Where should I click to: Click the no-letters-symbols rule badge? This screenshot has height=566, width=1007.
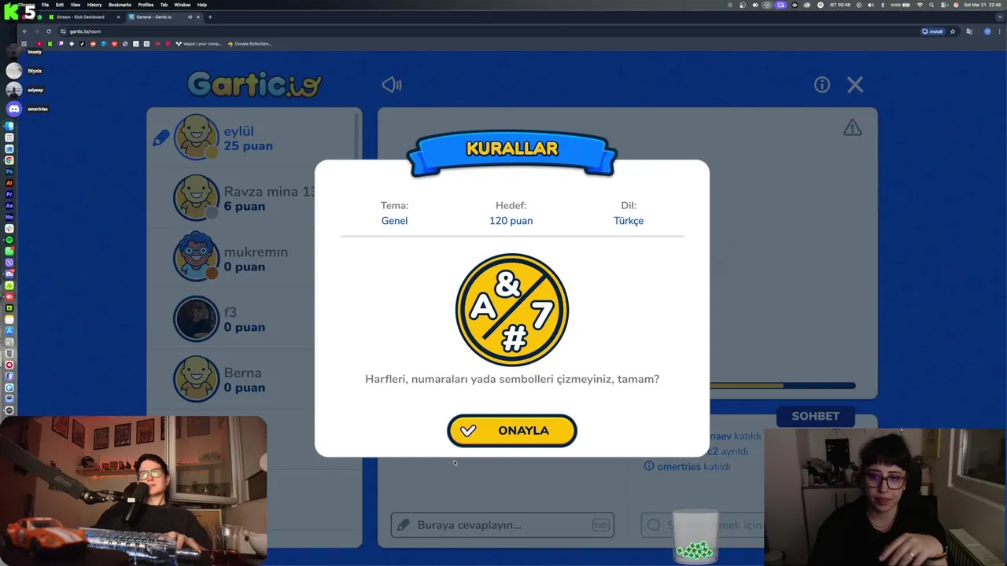pos(512,310)
